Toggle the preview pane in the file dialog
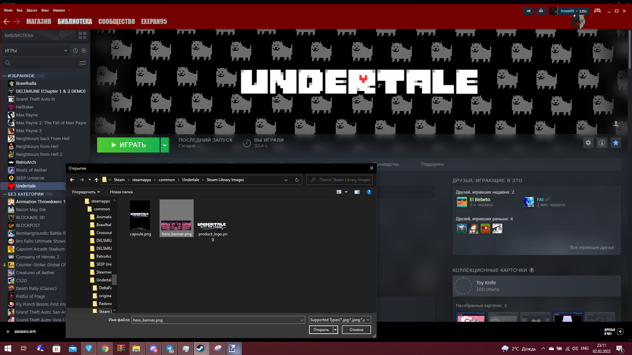Viewport: 632px width, 355px height. pos(357,192)
